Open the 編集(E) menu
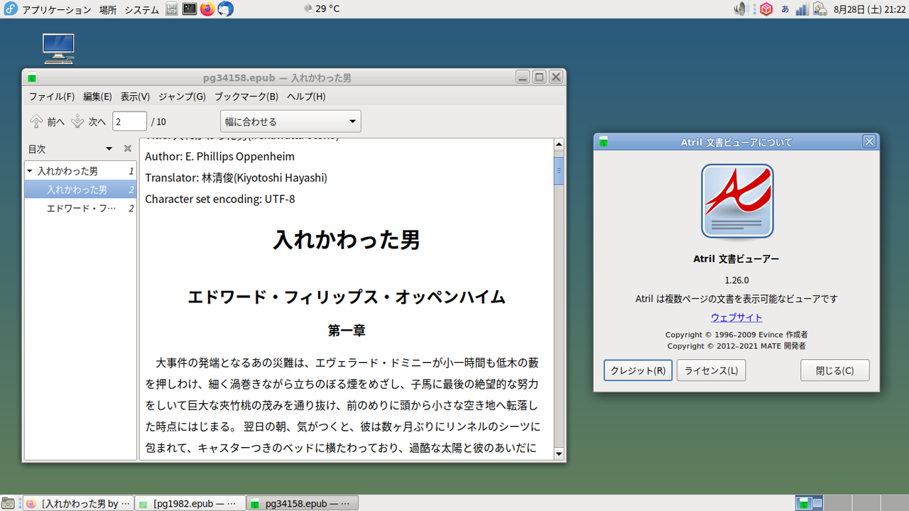This screenshot has height=511, width=909. click(97, 97)
